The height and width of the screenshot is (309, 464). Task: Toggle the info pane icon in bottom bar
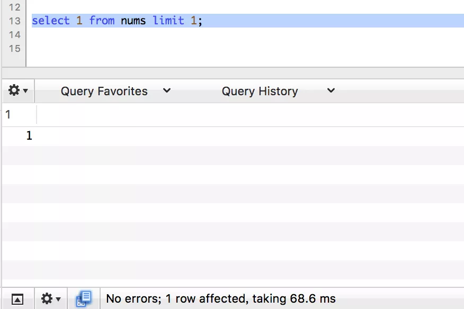coord(17,299)
